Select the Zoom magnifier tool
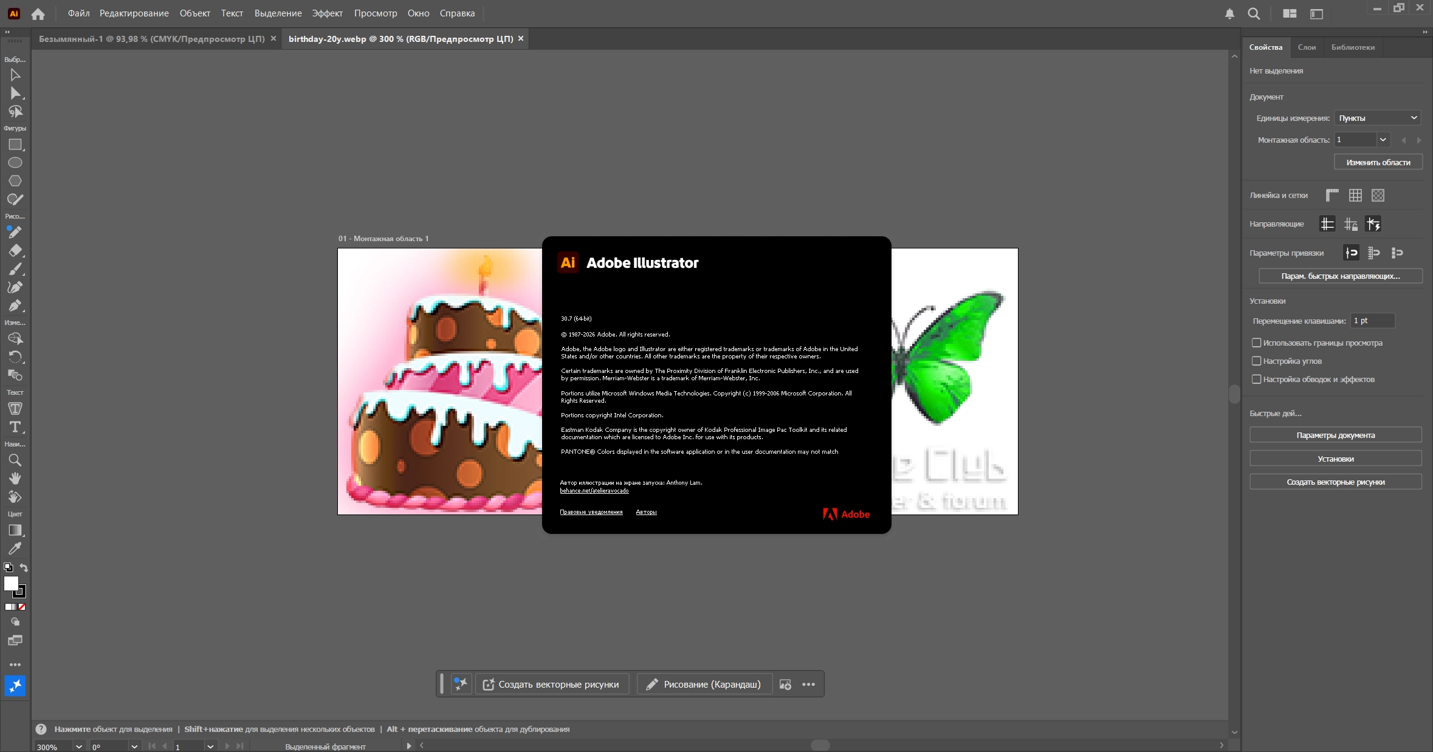 point(15,460)
